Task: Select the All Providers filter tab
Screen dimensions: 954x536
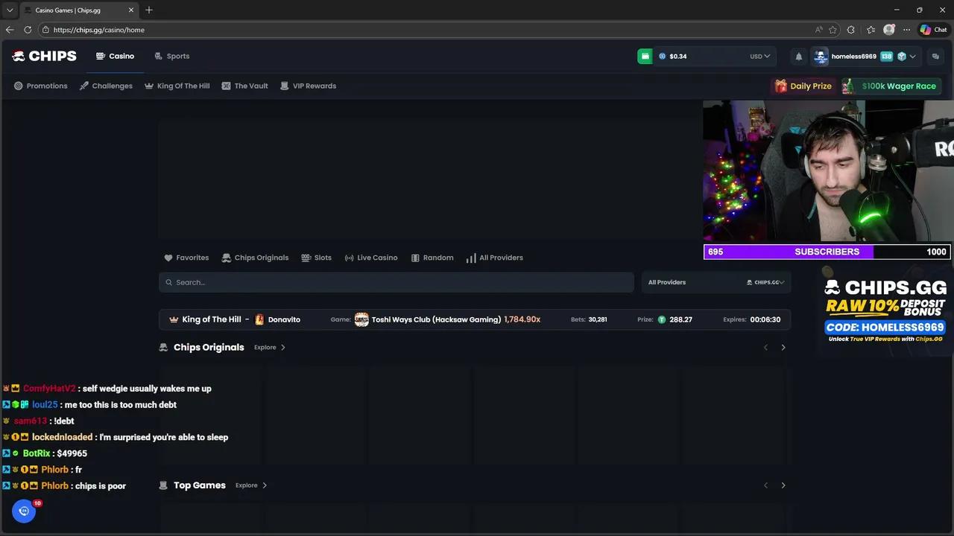Action: (x=495, y=258)
